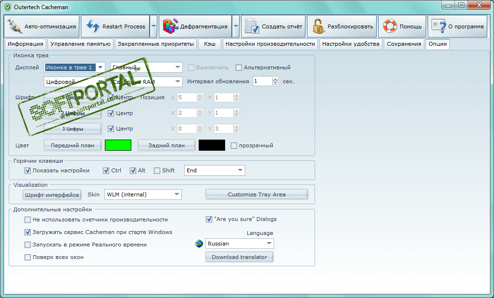Screen dimensions: 494x298
Task: Expand the Цифровой display type dropdown
Action: (x=100, y=82)
